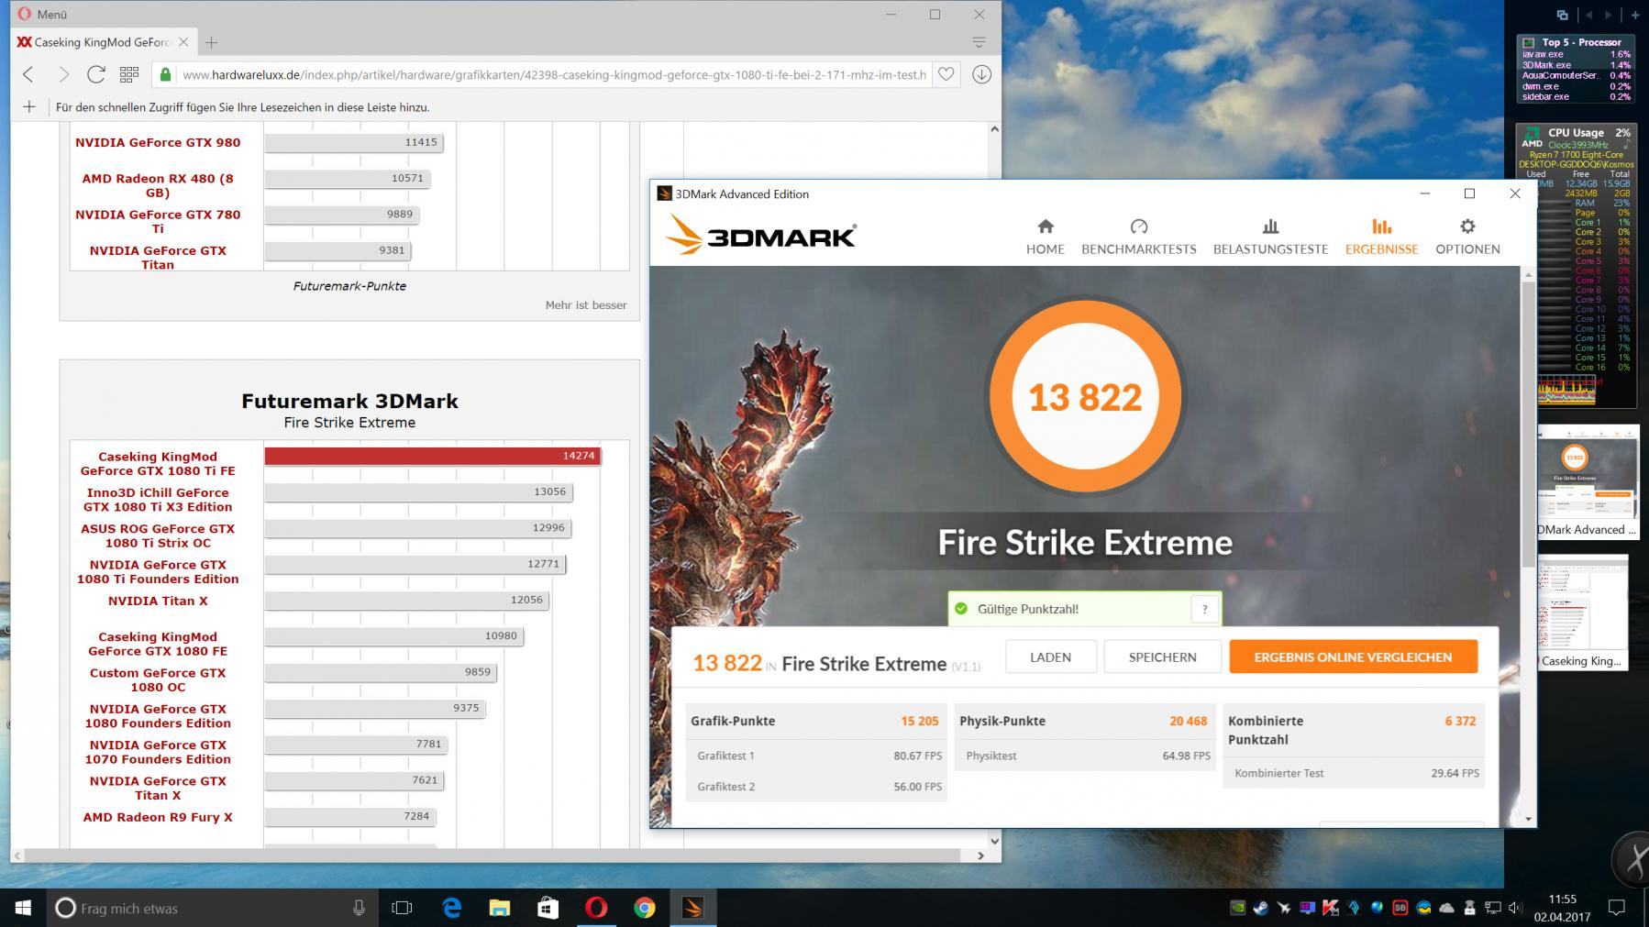Click the Cortana microphone icon

[359, 908]
